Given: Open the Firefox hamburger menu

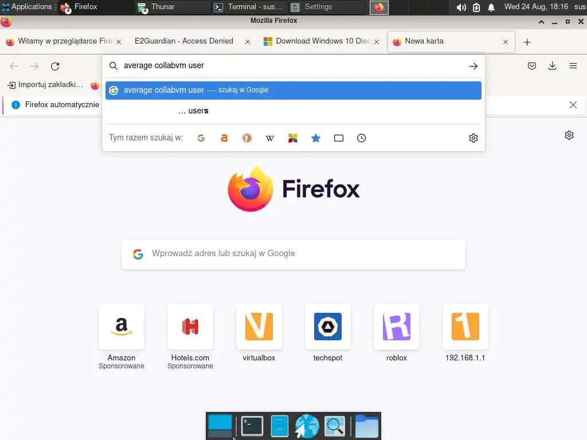Looking at the screenshot, I should point(573,66).
